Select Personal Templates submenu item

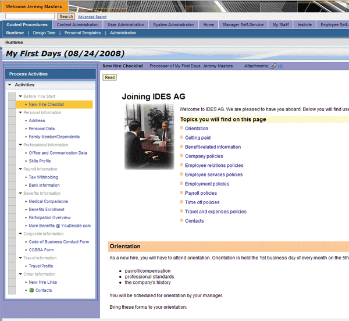click(83, 33)
